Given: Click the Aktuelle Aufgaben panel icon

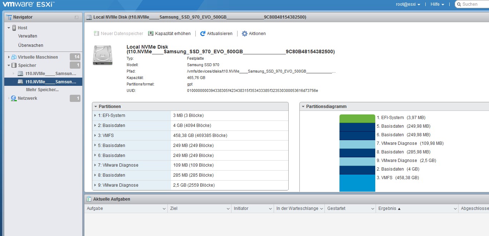Looking at the screenshot, I should (x=89, y=199).
